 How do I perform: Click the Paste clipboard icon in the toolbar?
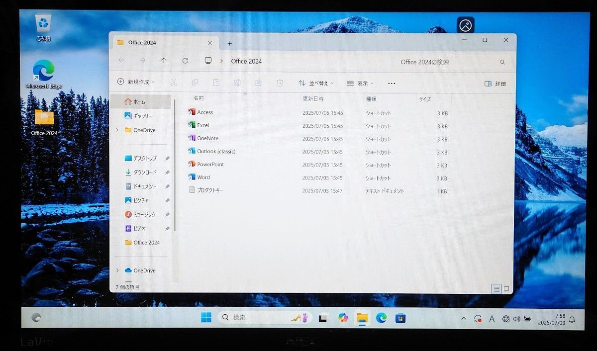tap(216, 83)
